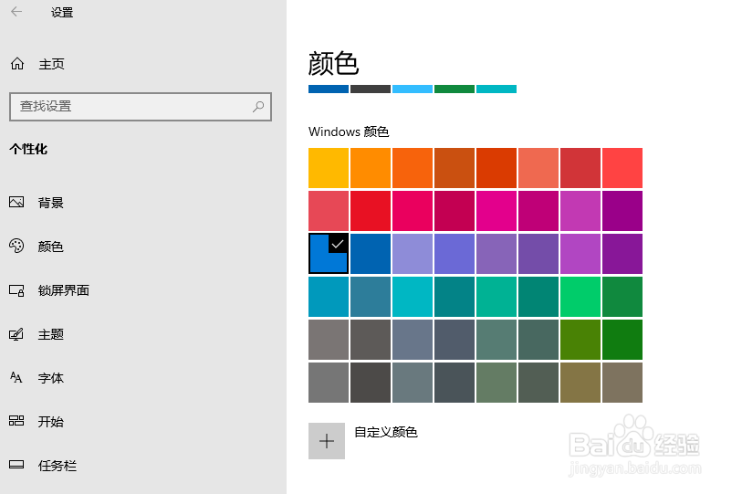The width and height of the screenshot is (742, 494).
Task: Open 背景 background settings icon
Action: click(16, 203)
